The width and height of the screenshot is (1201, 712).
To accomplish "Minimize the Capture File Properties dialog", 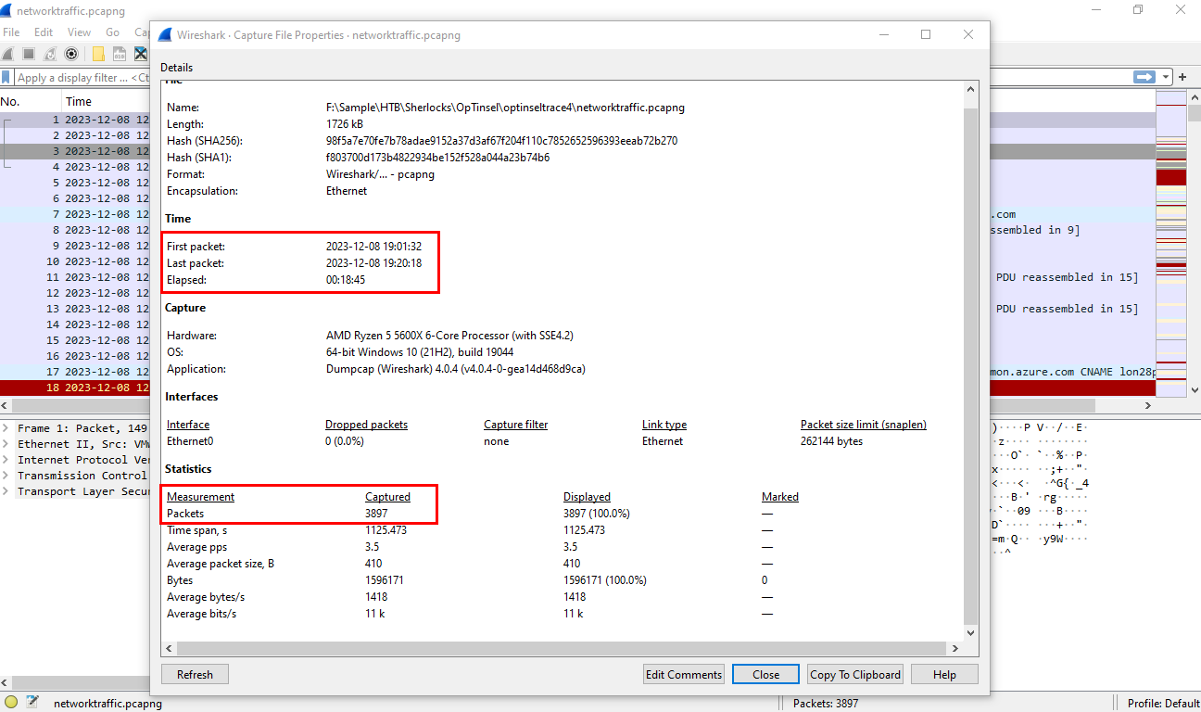I will click(x=882, y=35).
